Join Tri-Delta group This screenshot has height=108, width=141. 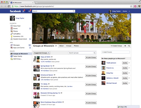click(91, 85)
